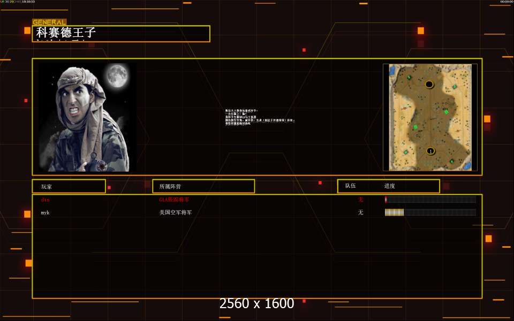Click the GENERAL label above the title
Viewport: 514px width, 321px height.
coord(49,22)
